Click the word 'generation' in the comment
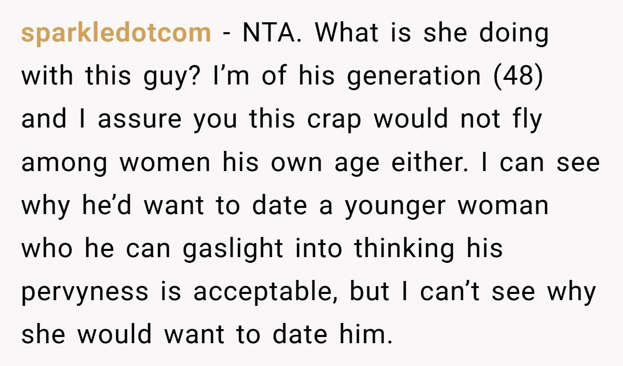Screen dimensions: 623x366 pyautogui.click(x=414, y=77)
